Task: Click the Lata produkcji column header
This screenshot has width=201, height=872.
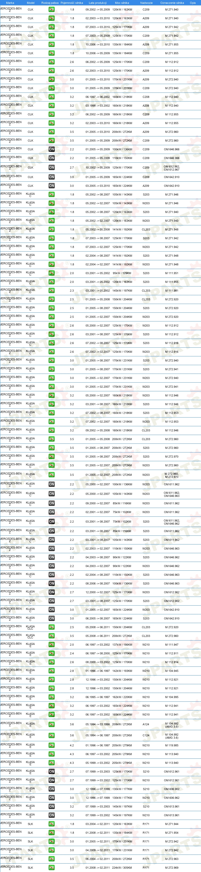Action: coord(97,3)
